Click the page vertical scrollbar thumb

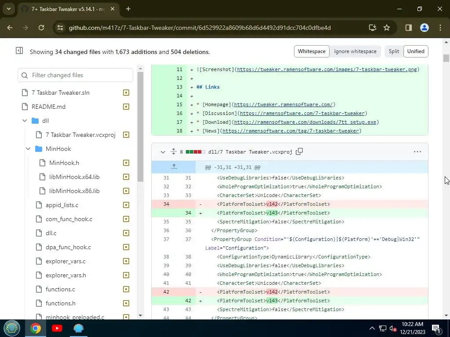(446, 57)
